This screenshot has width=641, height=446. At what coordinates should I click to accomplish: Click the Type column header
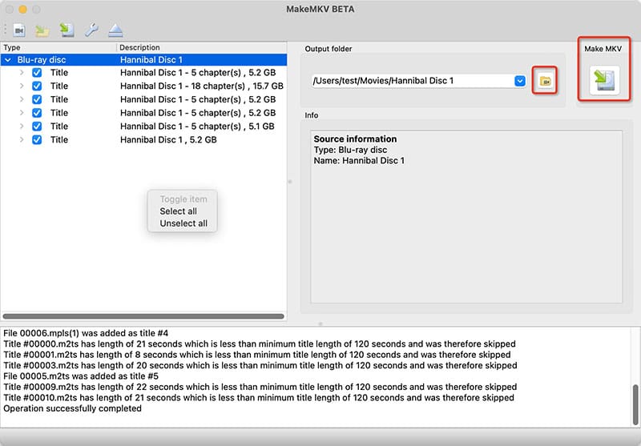[x=56, y=48]
